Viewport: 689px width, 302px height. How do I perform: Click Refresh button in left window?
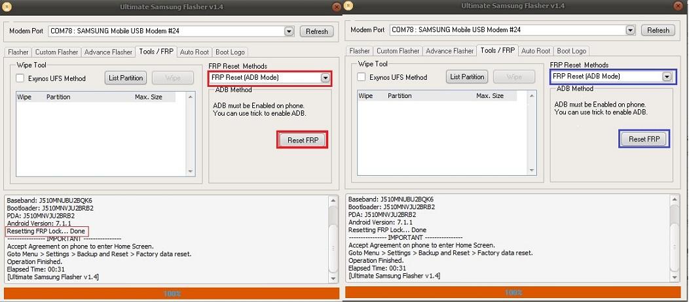[317, 31]
